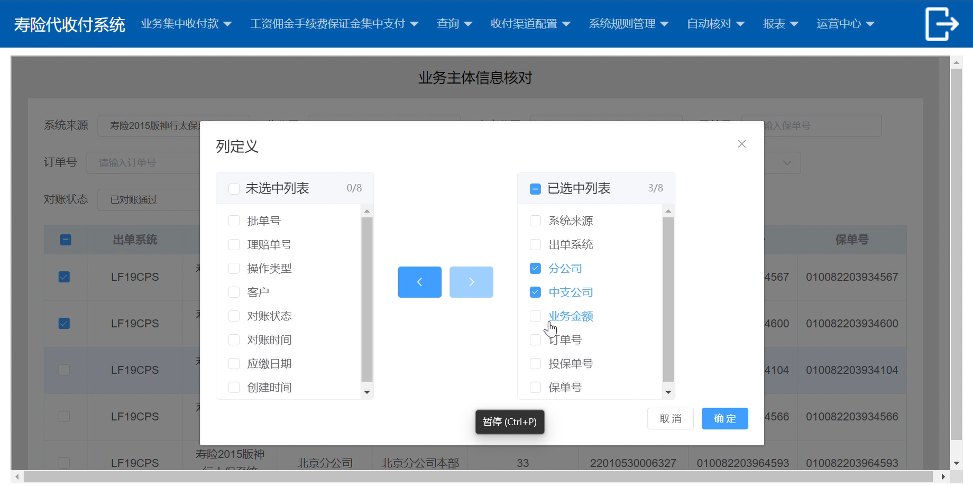
Task: Click the horizontal scrollbar left arrow
Action: [17, 476]
